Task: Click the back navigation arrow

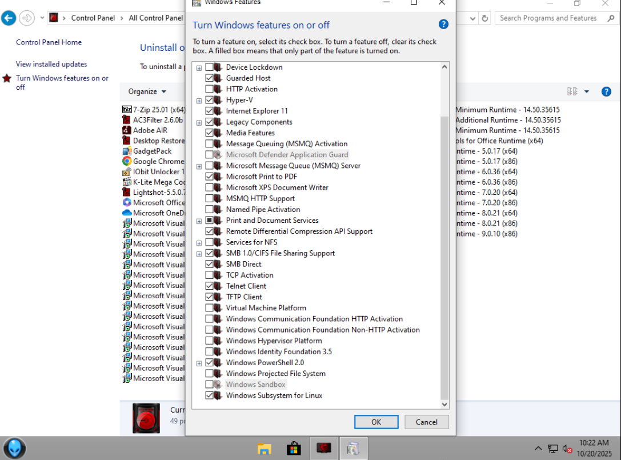Action: (x=9, y=18)
